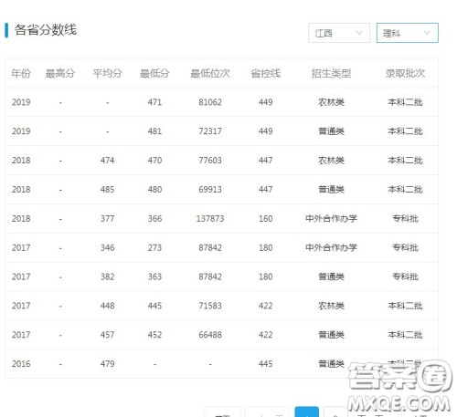The width and height of the screenshot is (457, 417).
Task: Click the minimum score 470
Action: [154, 161]
